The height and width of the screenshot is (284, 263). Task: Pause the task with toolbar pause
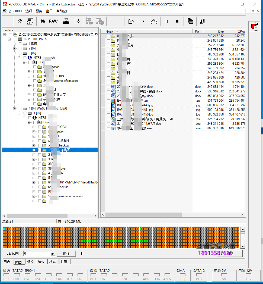click(166, 21)
